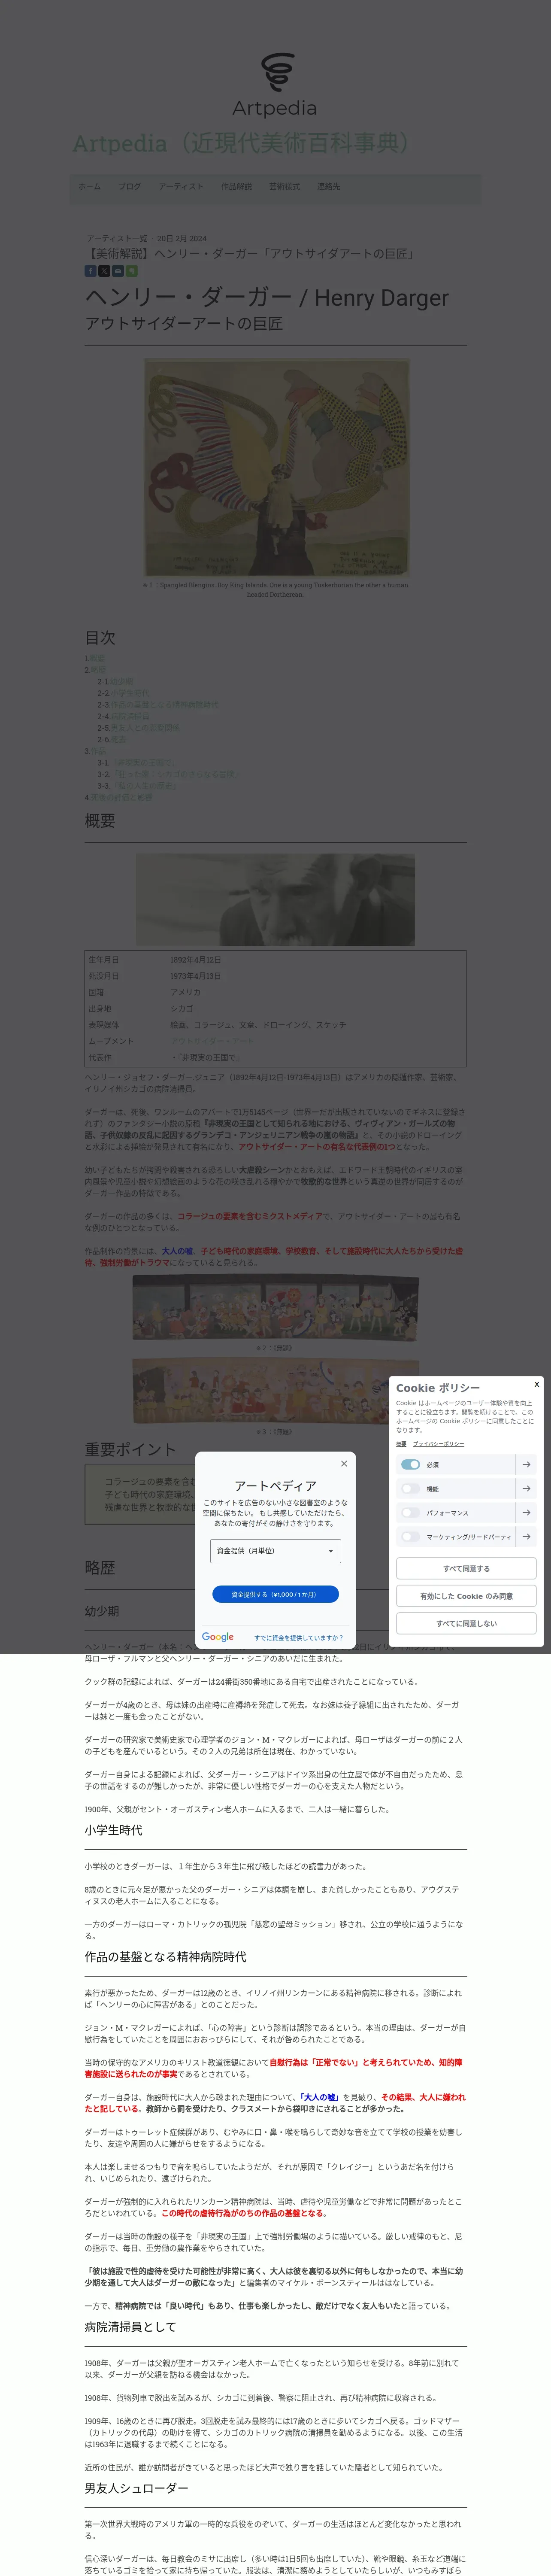
Task: Click 有効にした Cookie のみ同意 button
Action: pyautogui.click(x=466, y=1596)
